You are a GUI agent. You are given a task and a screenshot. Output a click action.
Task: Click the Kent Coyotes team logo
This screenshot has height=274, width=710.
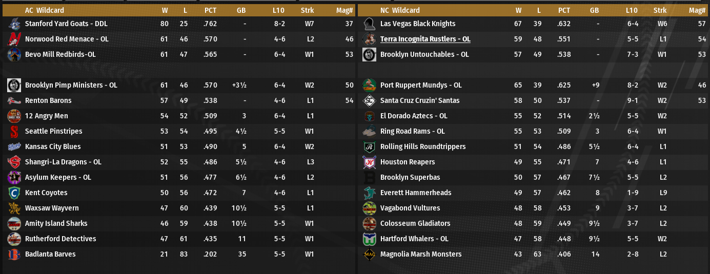click(x=14, y=193)
